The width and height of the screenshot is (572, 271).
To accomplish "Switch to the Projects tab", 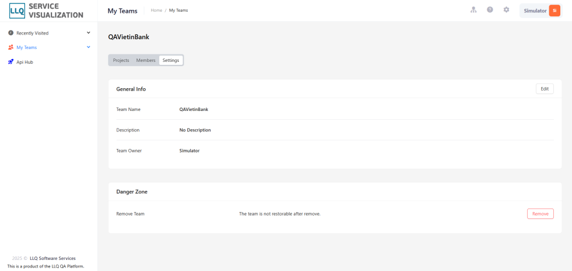I will point(121,60).
